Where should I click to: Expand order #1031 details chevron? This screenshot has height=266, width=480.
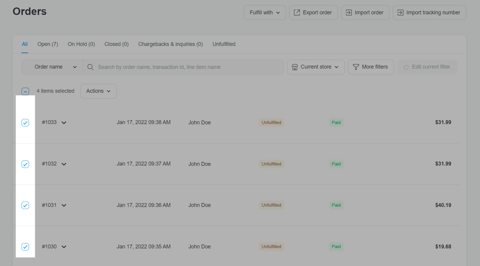(64, 205)
